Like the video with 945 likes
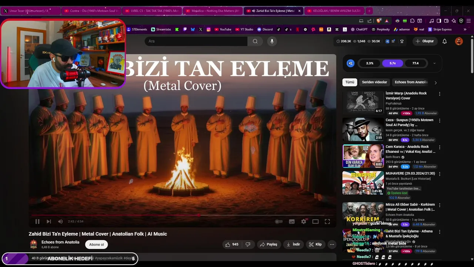This screenshot has width=474, height=267. [x=232, y=244]
